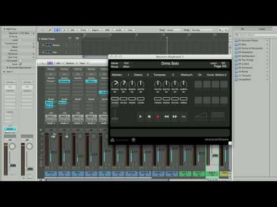Select the first blue channel label in Mixer
277x207 pixels.
tap(51, 174)
